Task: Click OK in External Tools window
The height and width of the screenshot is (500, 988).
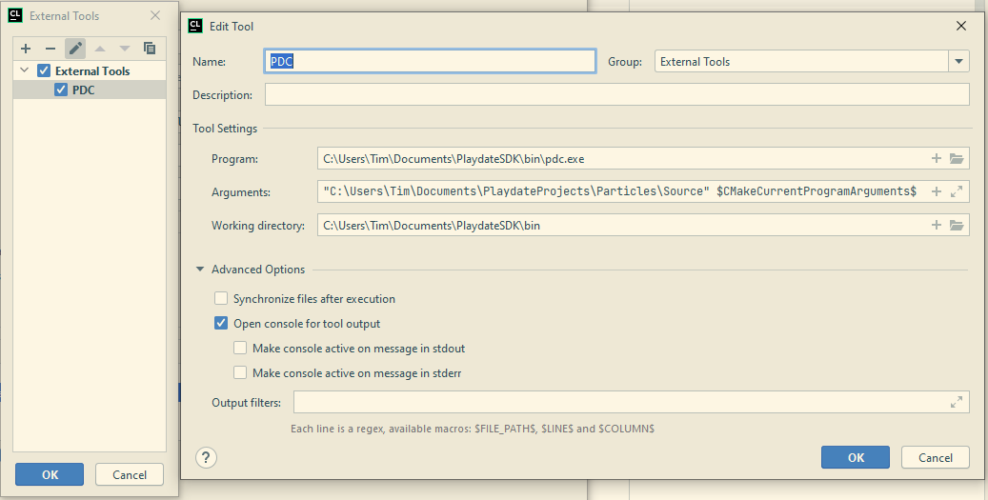Action: pyautogui.click(x=50, y=475)
